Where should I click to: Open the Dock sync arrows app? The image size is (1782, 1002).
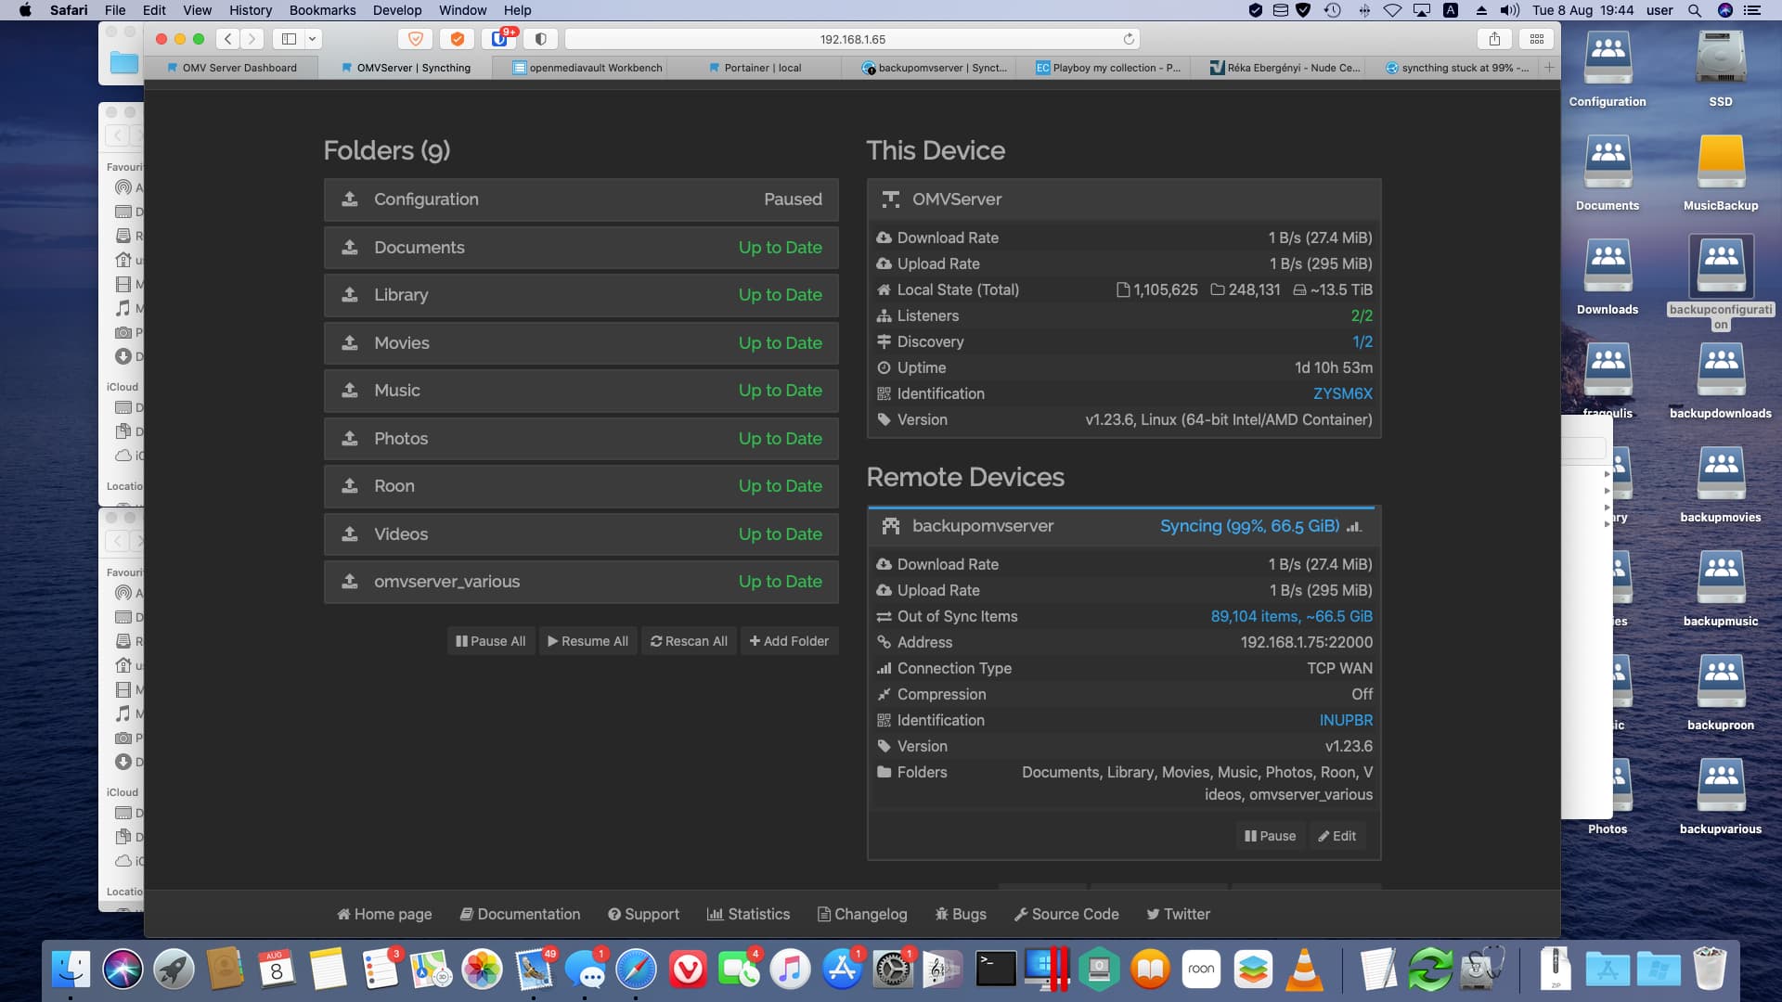tap(1430, 970)
